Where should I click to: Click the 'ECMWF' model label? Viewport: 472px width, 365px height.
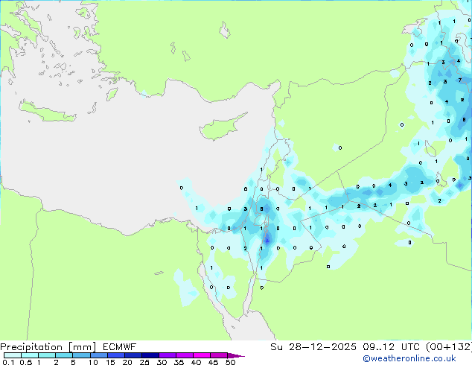[x=120, y=347]
